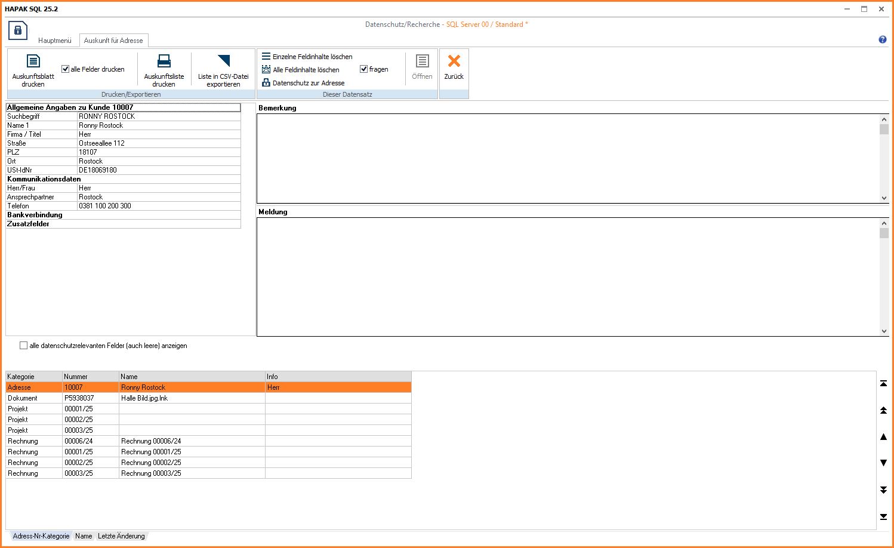Jump to first record arrow
The width and height of the screenshot is (894, 548).
point(883,383)
